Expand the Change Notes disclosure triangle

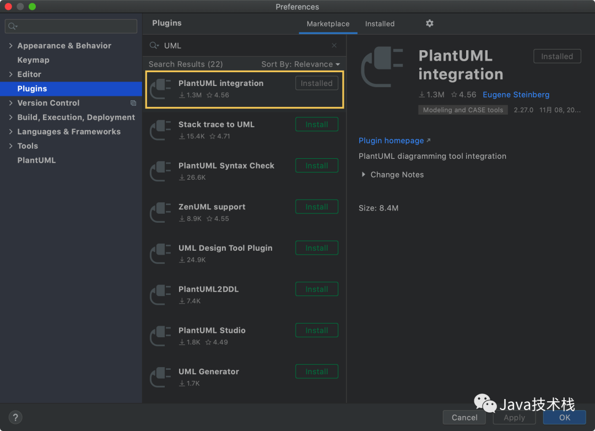(x=363, y=175)
